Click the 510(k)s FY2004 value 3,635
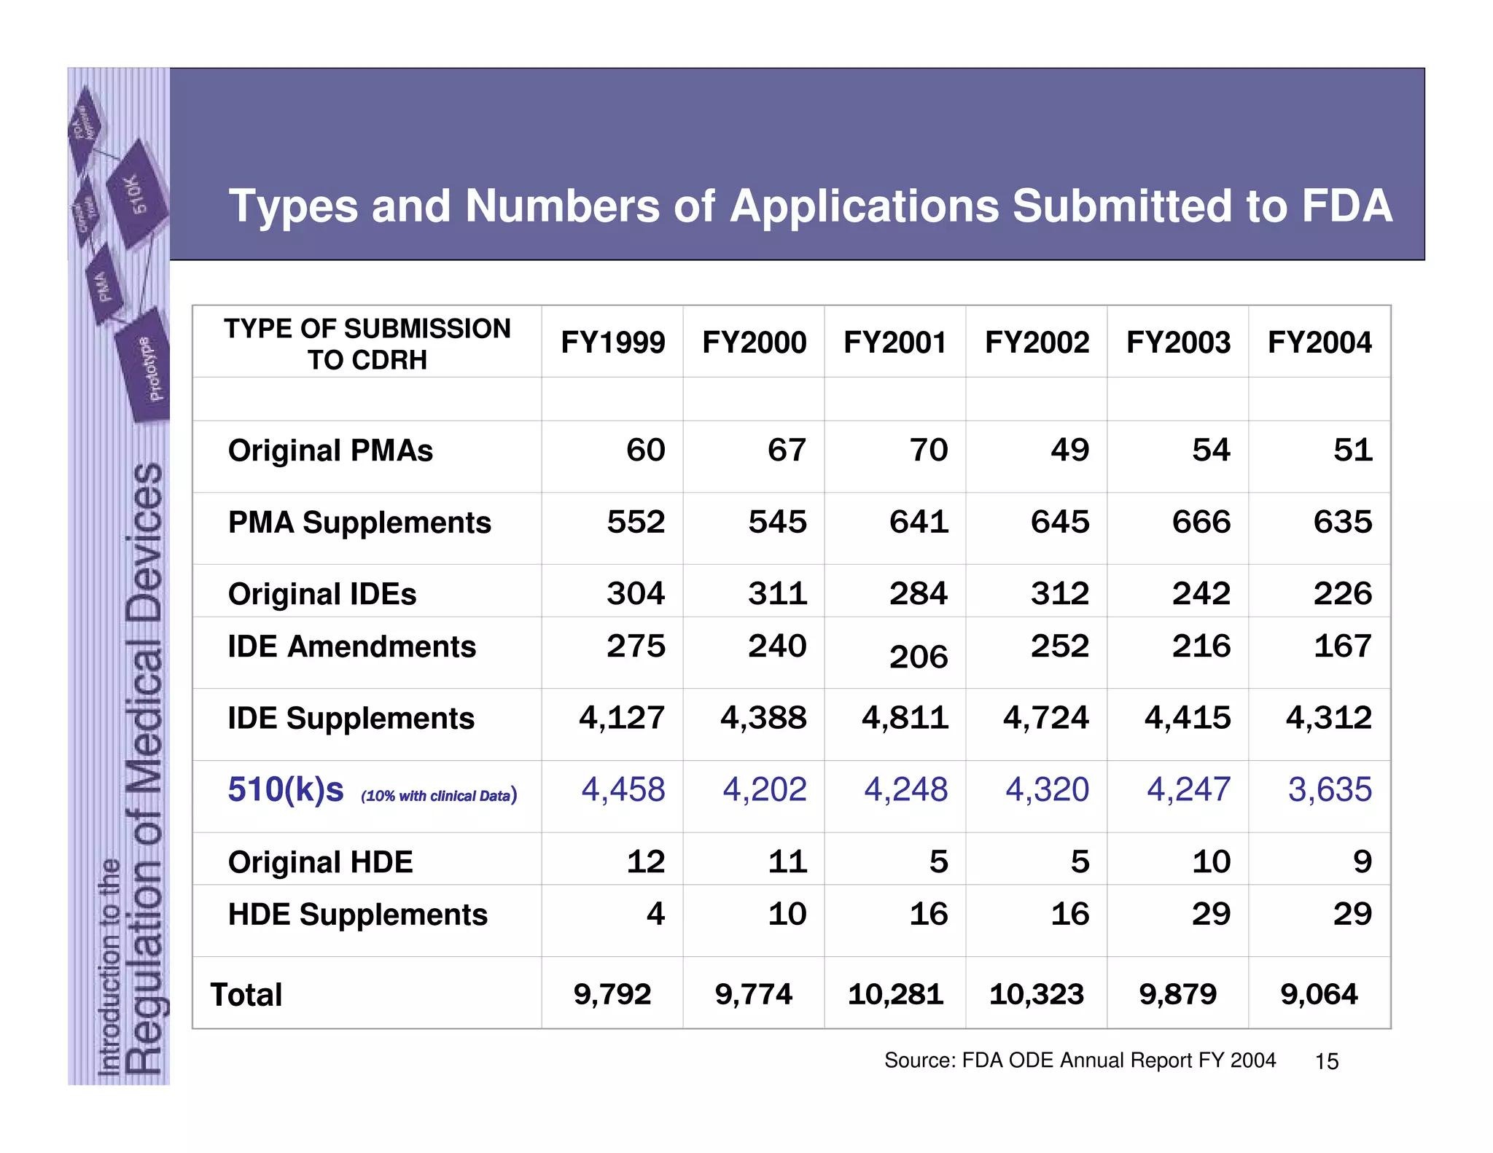This screenshot has height=1153, width=1493. pos(1329,790)
